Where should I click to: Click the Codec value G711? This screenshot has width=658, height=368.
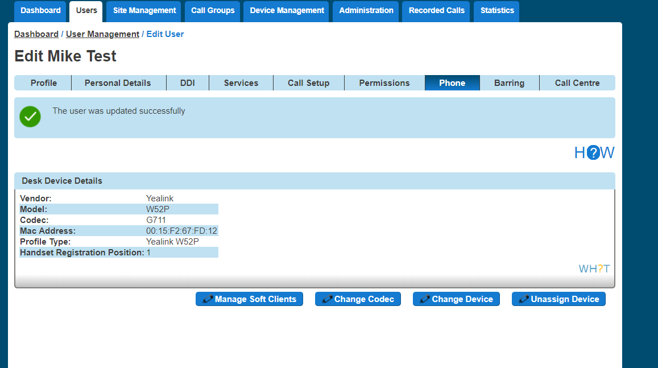(156, 220)
